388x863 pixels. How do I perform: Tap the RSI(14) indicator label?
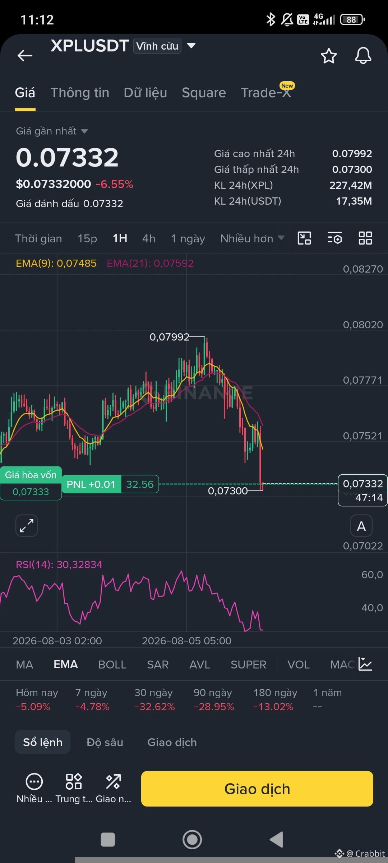click(x=59, y=565)
